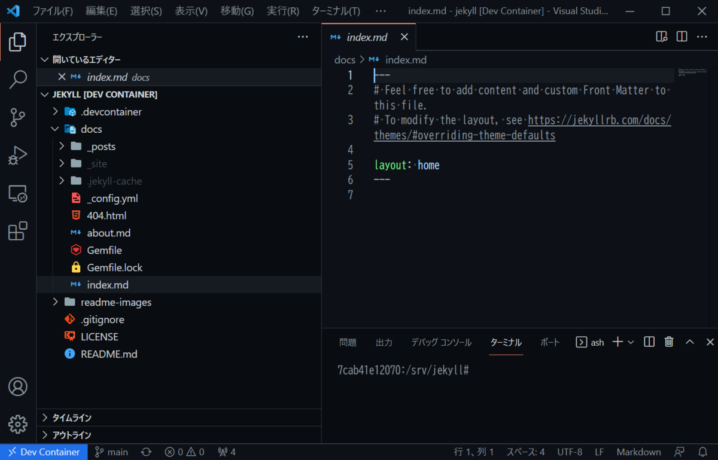Open errors and warnings count
Viewport: 718px width, 460px height.
click(x=184, y=452)
